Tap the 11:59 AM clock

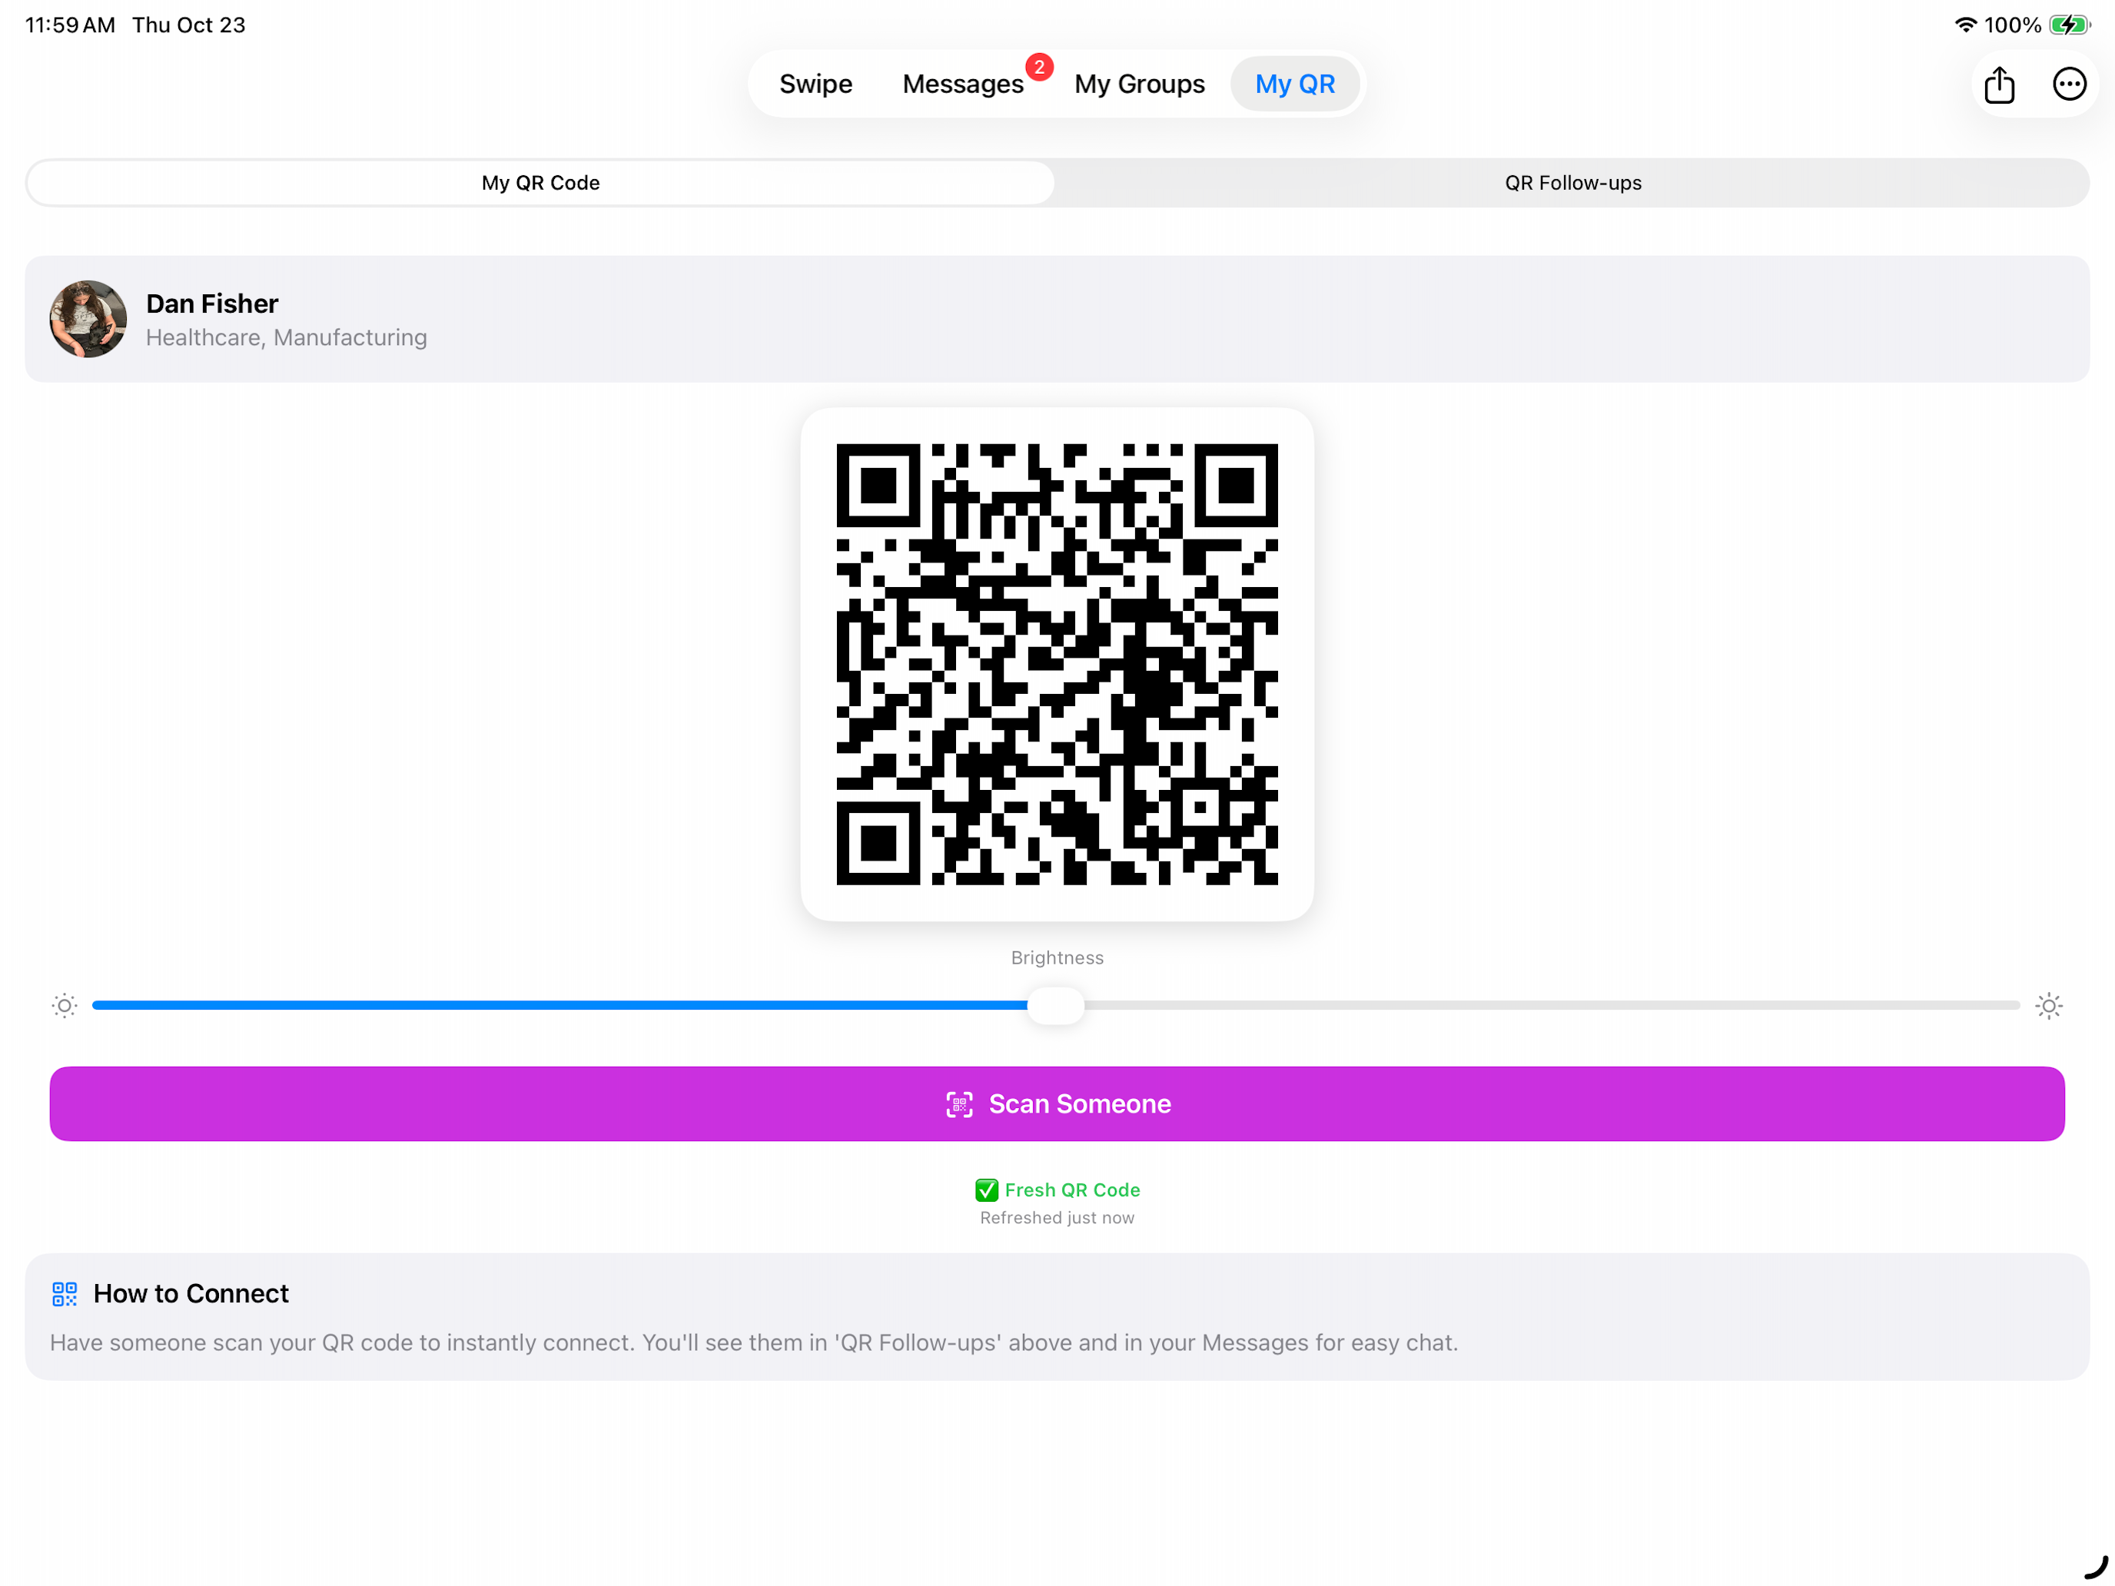[70, 25]
